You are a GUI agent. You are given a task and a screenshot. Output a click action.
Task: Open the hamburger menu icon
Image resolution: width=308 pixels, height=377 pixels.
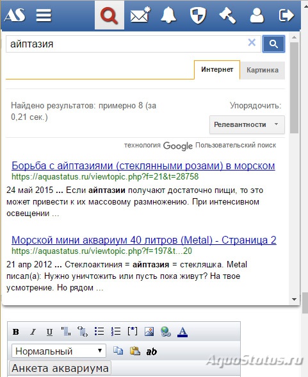tap(44, 15)
